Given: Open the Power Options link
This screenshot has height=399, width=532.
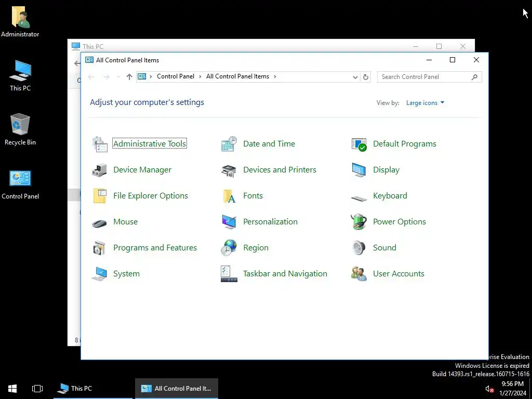Looking at the screenshot, I should (400, 221).
